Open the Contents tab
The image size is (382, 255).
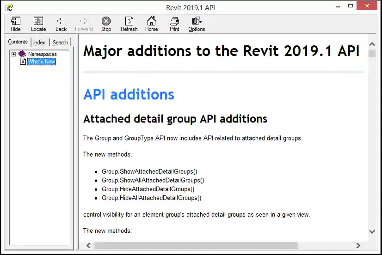[x=18, y=42]
